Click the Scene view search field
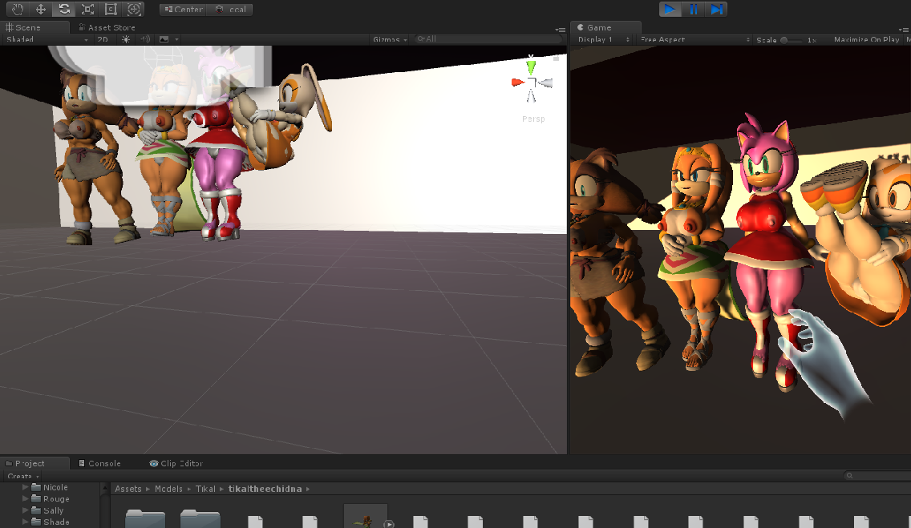The height and width of the screenshot is (528, 911). click(488, 39)
